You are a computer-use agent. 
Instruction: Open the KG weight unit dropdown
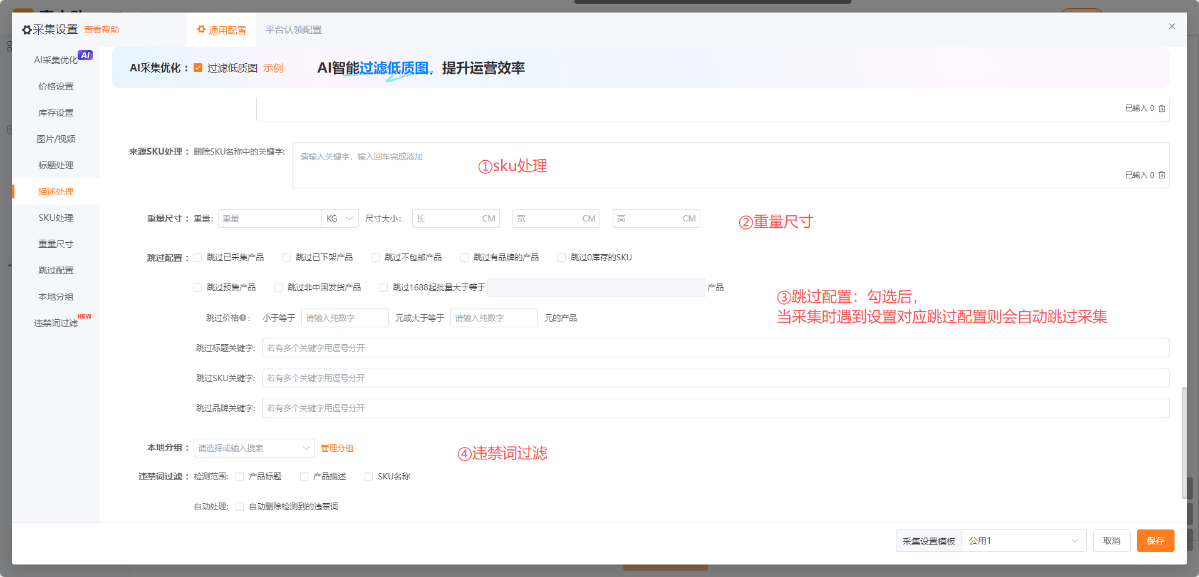pyautogui.click(x=340, y=218)
